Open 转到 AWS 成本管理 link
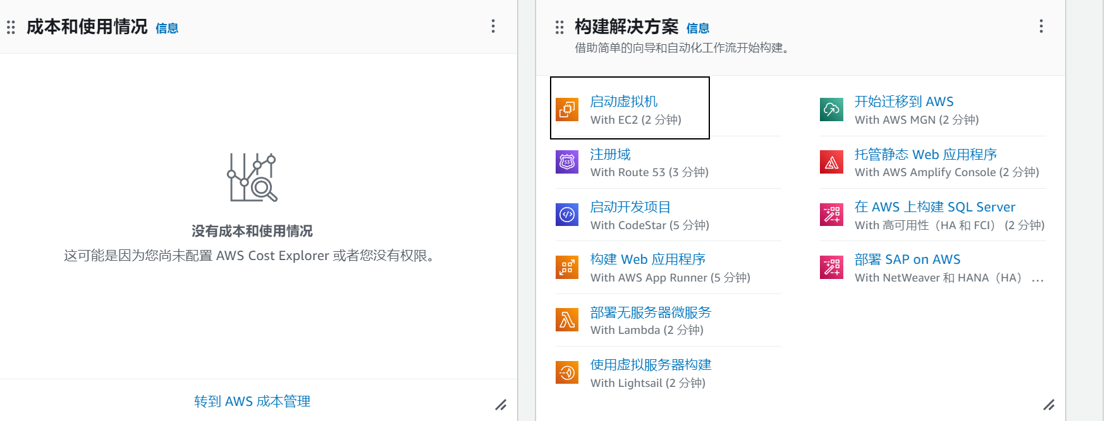 click(x=252, y=401)
